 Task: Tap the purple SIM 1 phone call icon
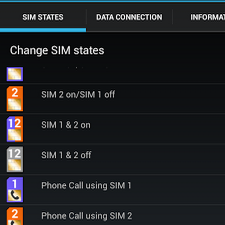(15, 189)
